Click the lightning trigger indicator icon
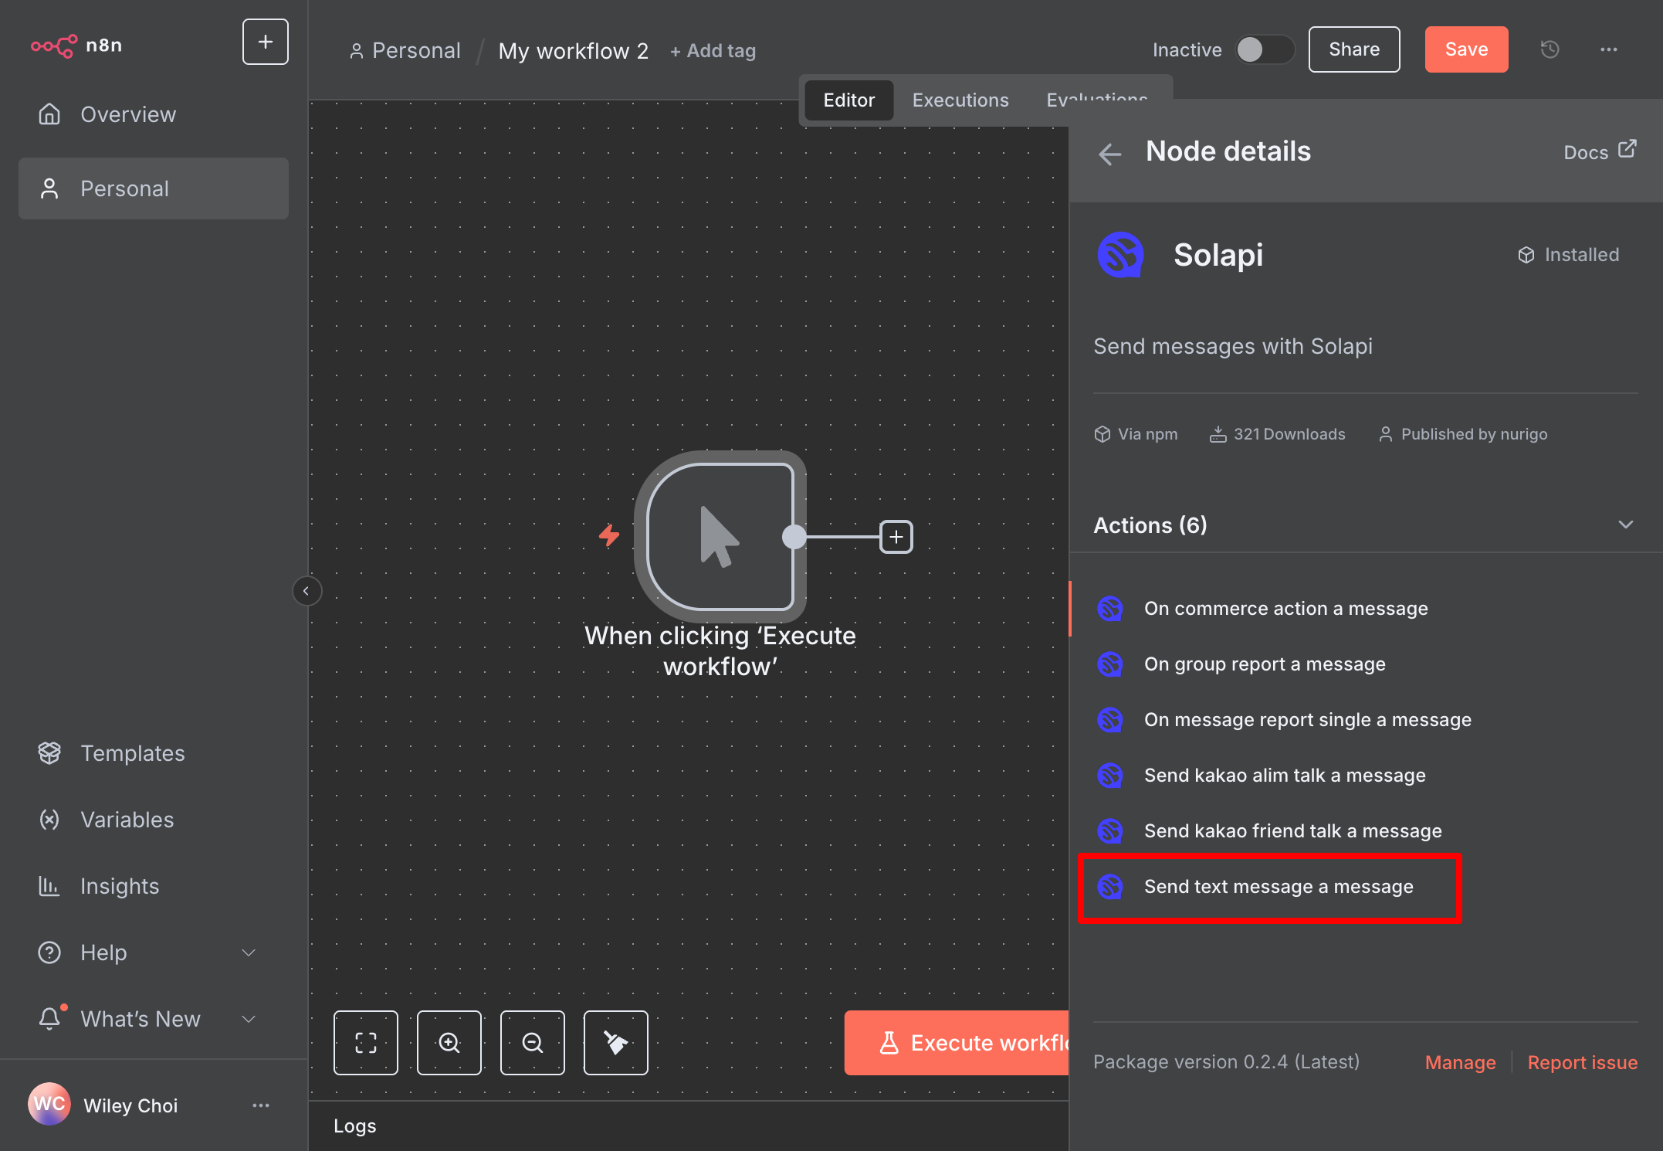 point(609,535)
